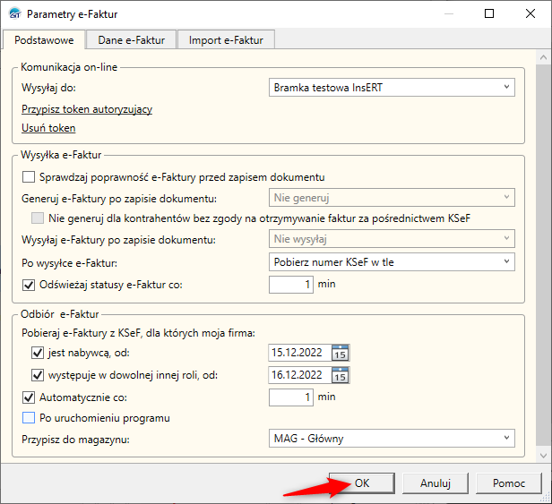Enable 'Po uruchomieniu programu' checkbox
This screenshot has height=504, width=552.
click(x=29, y=417)
